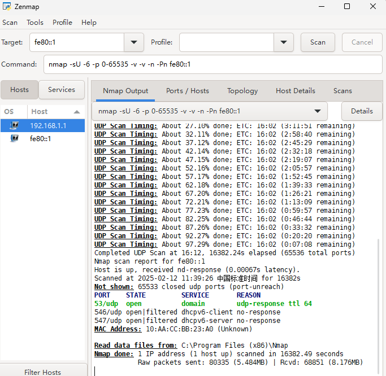The width and height of the screenshot is (386, 376).
Task: Click the 'Completed UDP Scan at 16:12' line
Action: pos(224,253)
